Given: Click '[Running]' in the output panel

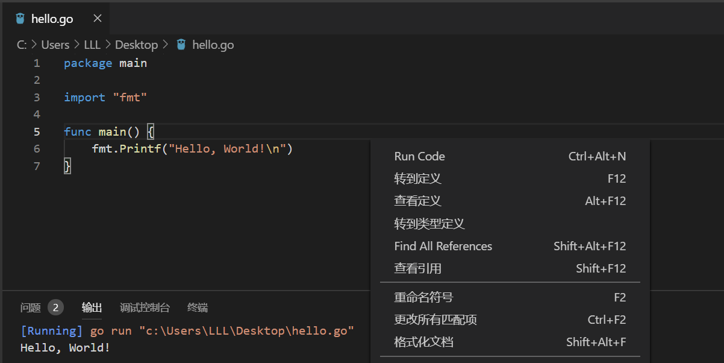Looking at the screenshot, I should [x=51, y=331].
